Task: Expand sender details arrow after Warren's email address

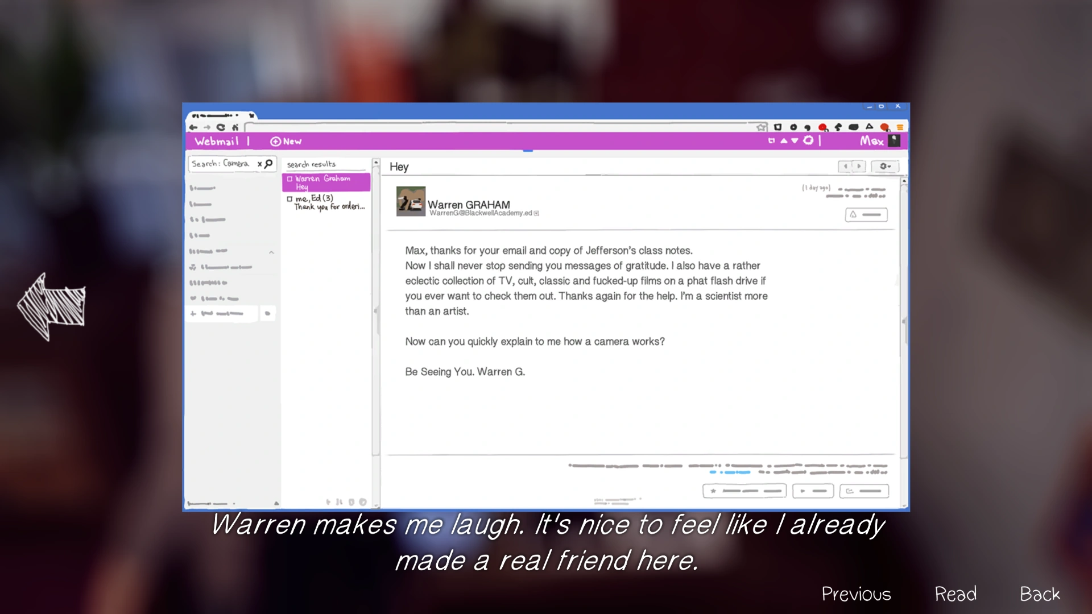Action: tap(536, 213)
